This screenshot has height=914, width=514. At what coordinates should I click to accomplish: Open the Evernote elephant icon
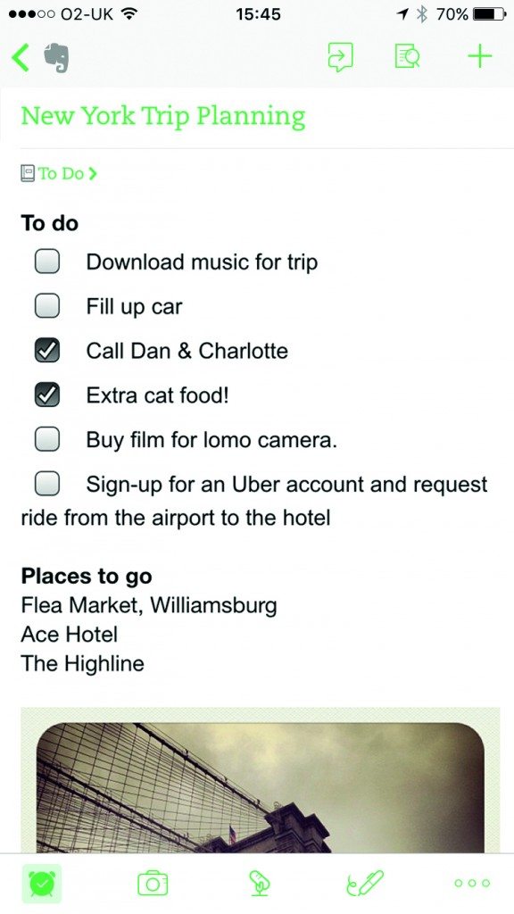(x=56, y=58)
